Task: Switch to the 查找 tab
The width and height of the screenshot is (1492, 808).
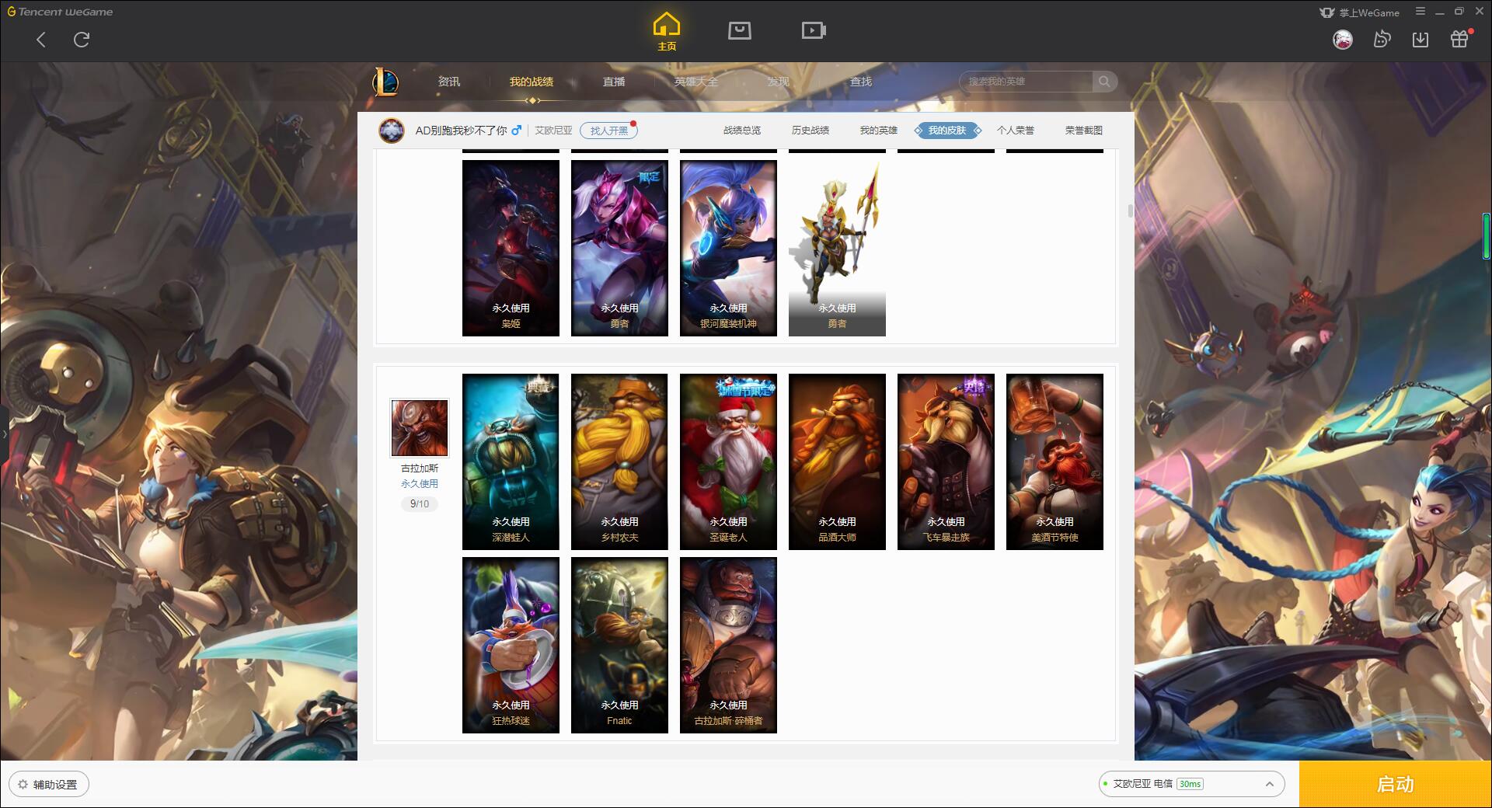Action: click(x=861, y=82)
